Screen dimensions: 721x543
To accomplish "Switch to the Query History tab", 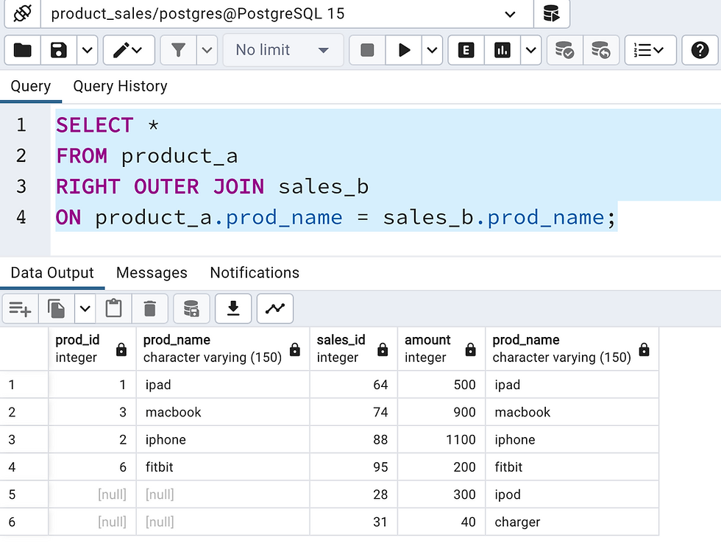I will (120, 86).
